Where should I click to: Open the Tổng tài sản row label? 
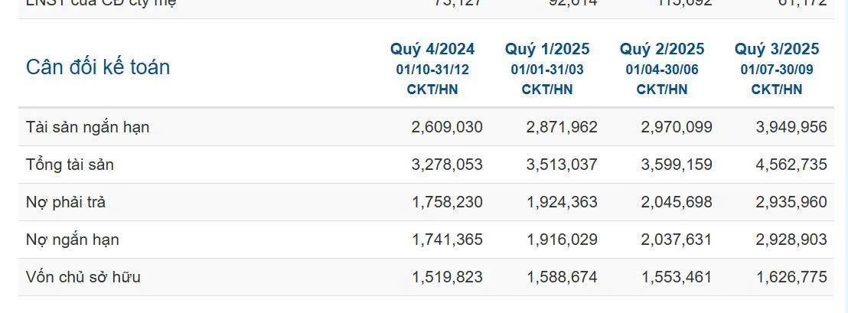(70, 165)
